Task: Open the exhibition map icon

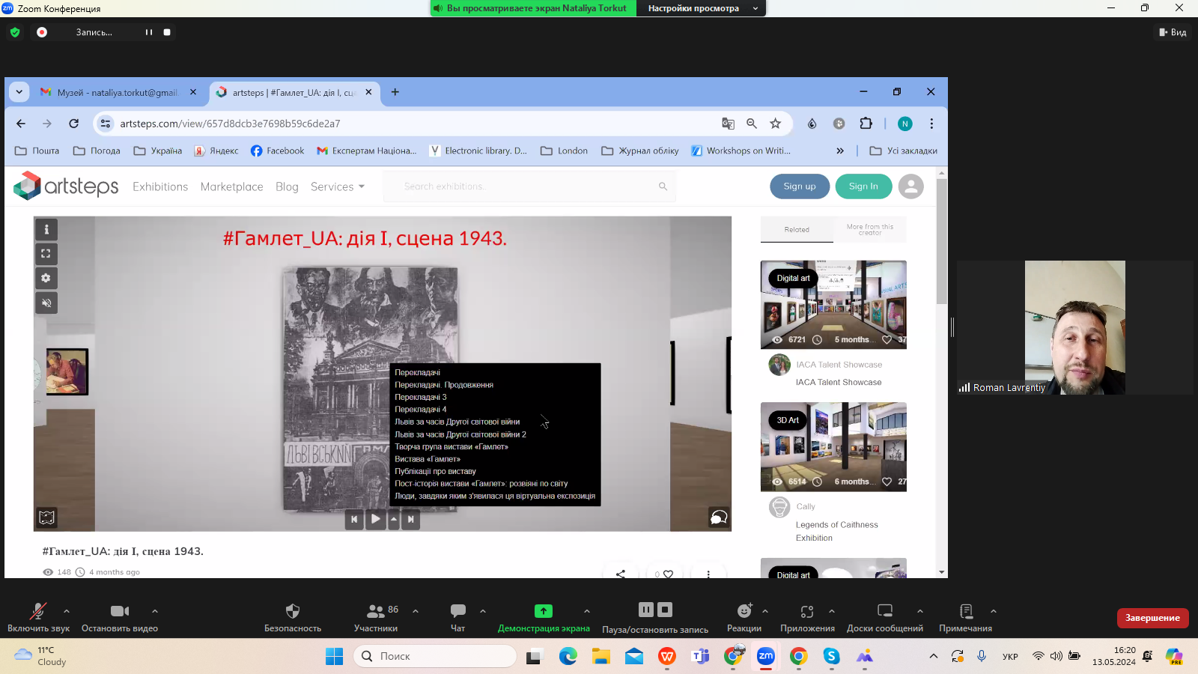Action: (x=46, y=517)
